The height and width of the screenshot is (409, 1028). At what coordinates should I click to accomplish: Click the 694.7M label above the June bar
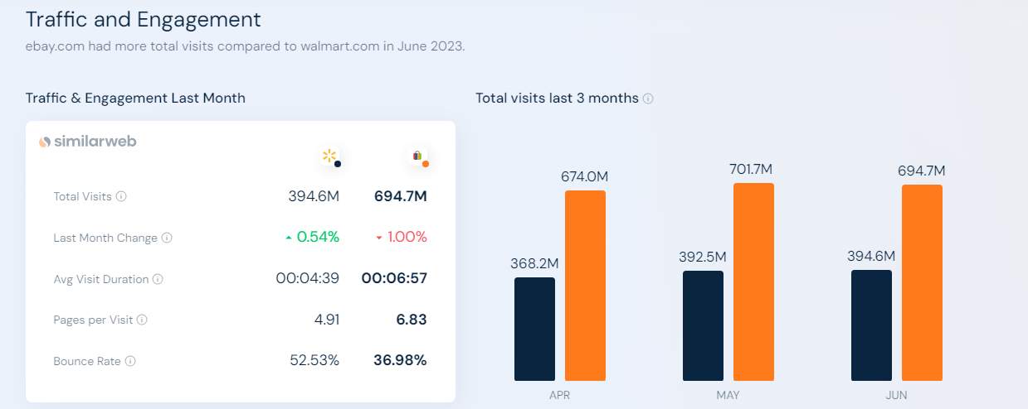pos(922,171)
